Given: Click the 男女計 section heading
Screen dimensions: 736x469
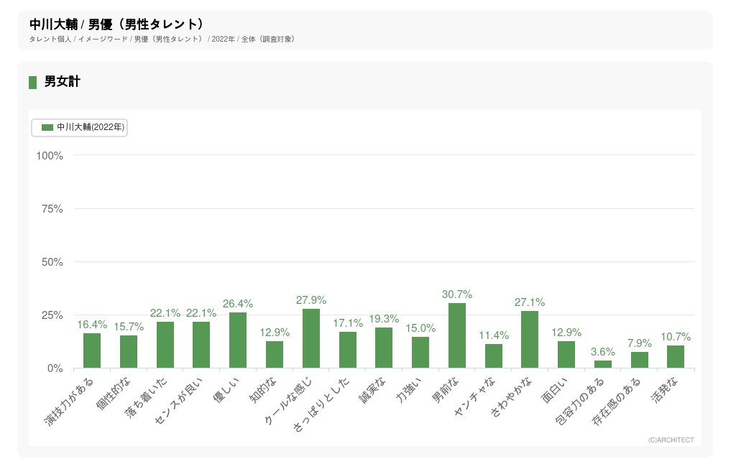Looking at the screenshot, I should 62,82.
